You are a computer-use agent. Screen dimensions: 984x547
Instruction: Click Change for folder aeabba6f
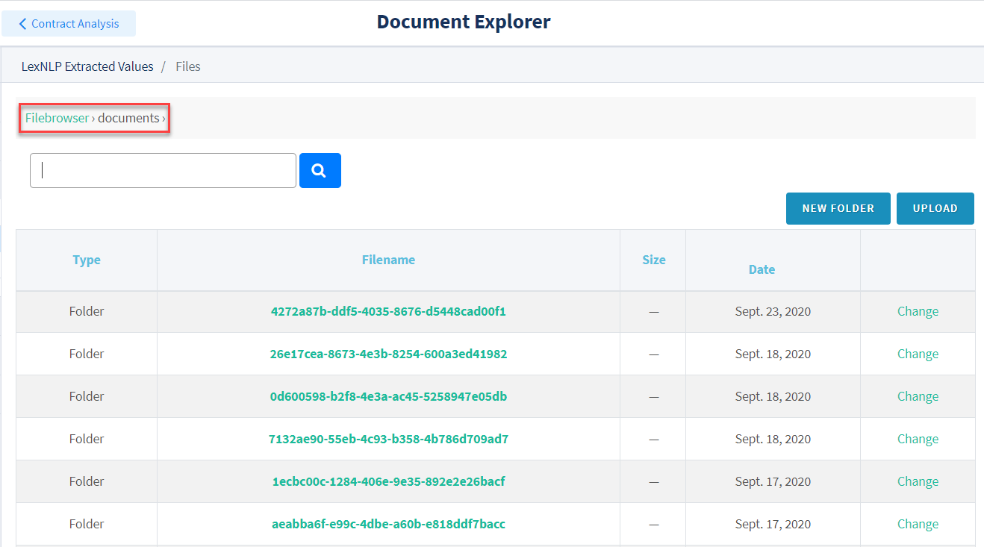tap(918, 525)
